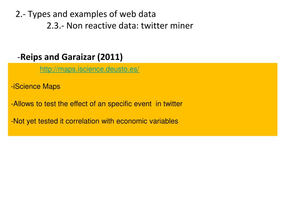Click the words 'in twitter' ending the second bullet
Image resolution: width=290 pixels, height=217 pixels.
pyautogui.click(x=169, y=104)
